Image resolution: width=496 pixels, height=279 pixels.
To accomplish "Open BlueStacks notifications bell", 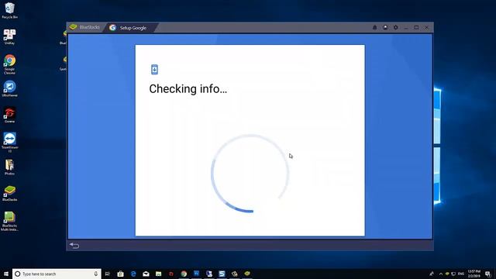I will [375, 28].
